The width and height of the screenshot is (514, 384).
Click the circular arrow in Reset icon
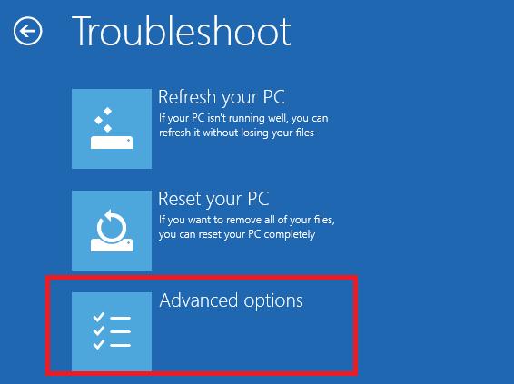coord(112,226)
